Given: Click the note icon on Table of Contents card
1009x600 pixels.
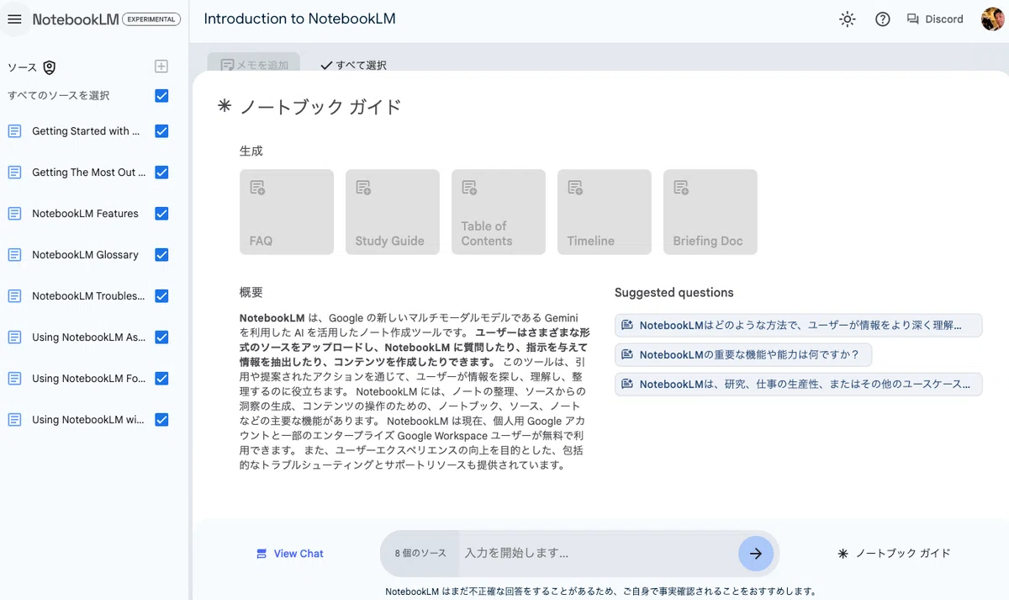Looking at the screenshot, I should [469, 188].
